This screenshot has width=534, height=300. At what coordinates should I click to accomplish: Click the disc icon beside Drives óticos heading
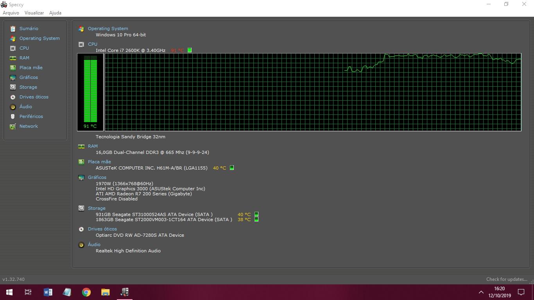pos(81,229)
